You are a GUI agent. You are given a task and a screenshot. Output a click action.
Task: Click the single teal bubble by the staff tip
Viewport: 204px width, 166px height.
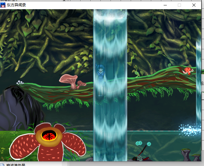[x=149, y=144]
